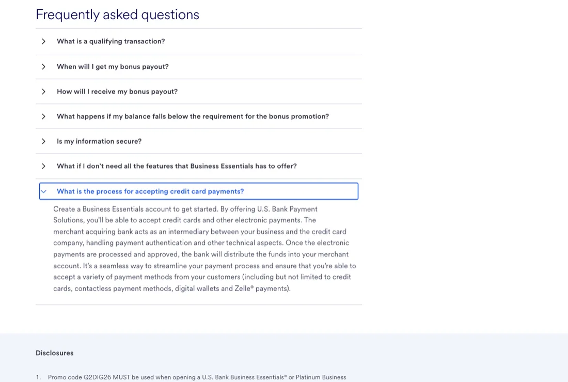Expand chevron beside "What is a qualifying transaction?"
Image resolution: width=568 pixels, height=382 pixels.
pyautogui.click(x=43, y=41)
